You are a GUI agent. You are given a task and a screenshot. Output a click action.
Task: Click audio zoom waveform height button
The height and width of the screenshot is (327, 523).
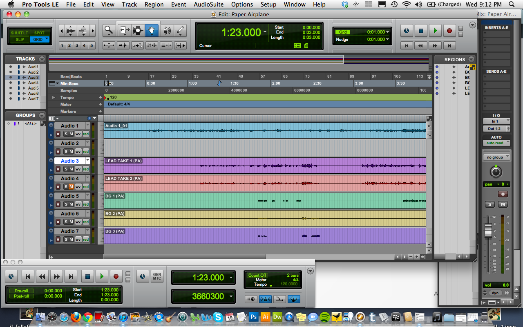[x=71, y=31]
